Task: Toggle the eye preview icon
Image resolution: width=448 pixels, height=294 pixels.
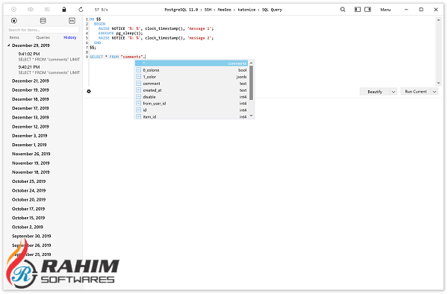Action: click(x=31, y=10)
